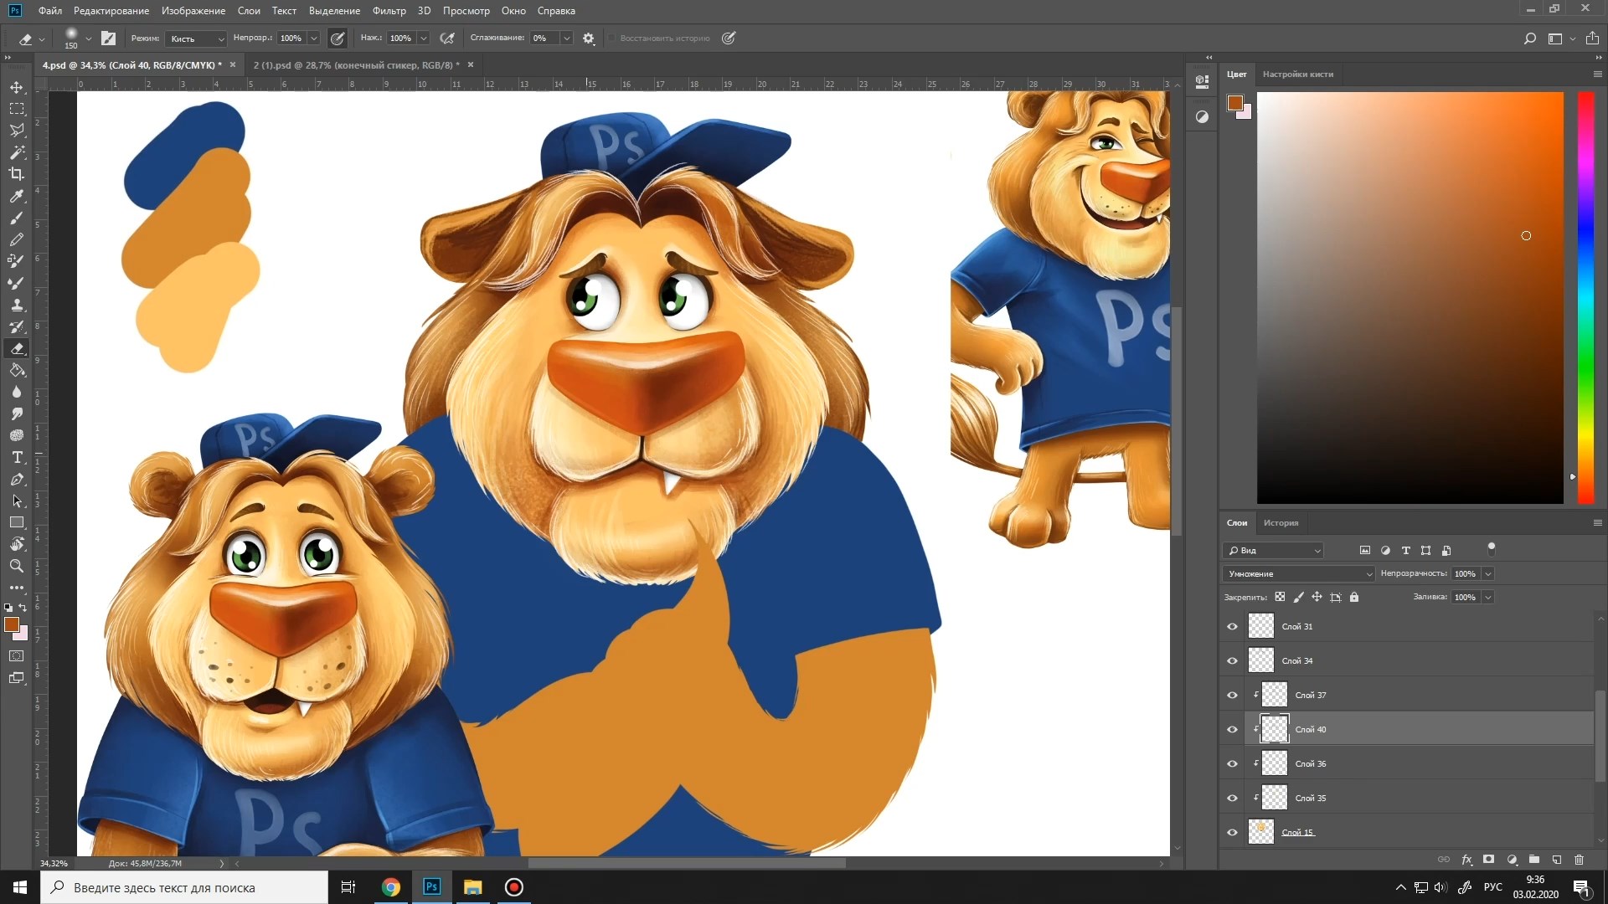The width and height of the screenshot is (1608, 904).
Task: Select the Horizontal Type tool
Action: click(x=17, y=457)
